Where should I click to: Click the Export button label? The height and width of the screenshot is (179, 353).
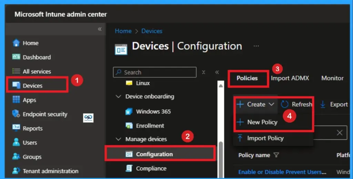point(339,104)
